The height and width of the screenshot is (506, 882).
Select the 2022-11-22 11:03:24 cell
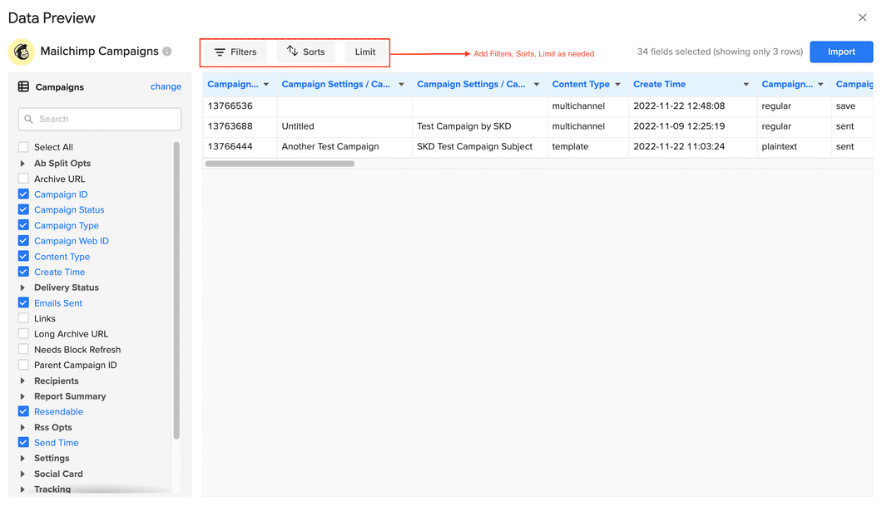[x=692, y=146]
